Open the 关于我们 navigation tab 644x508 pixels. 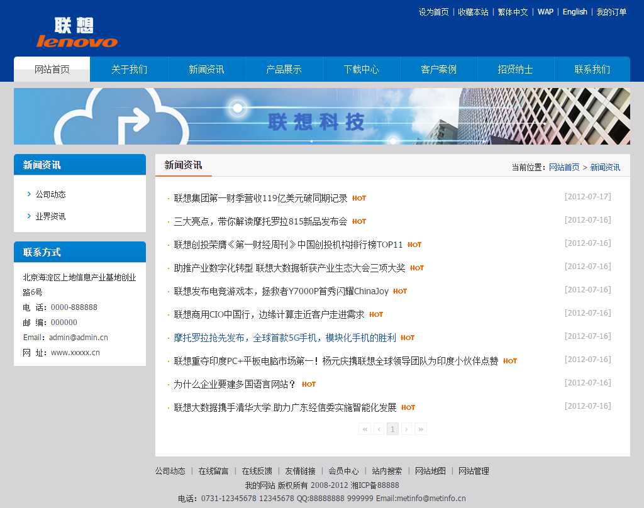[x=129, y=69]
